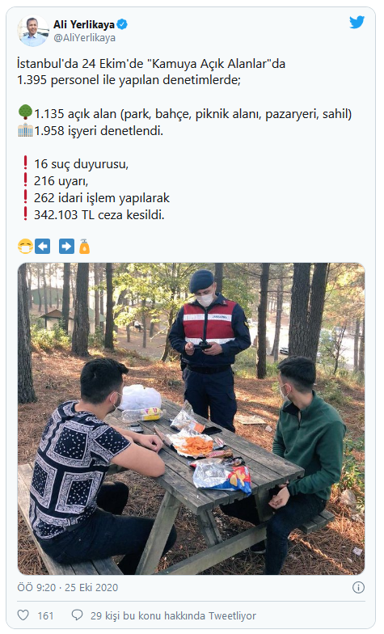Open '29 kişi bu konu hakkında Tweetliyor'
The width and height of the screenshot is (384, 634).
click(173, 615)
